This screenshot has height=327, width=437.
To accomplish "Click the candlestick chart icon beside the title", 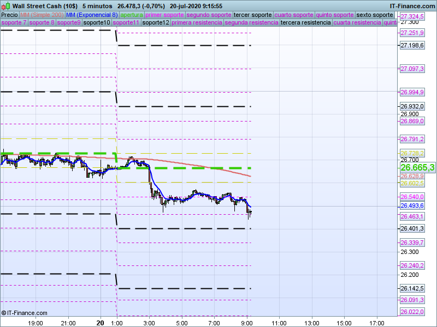I will click(6, 5).
